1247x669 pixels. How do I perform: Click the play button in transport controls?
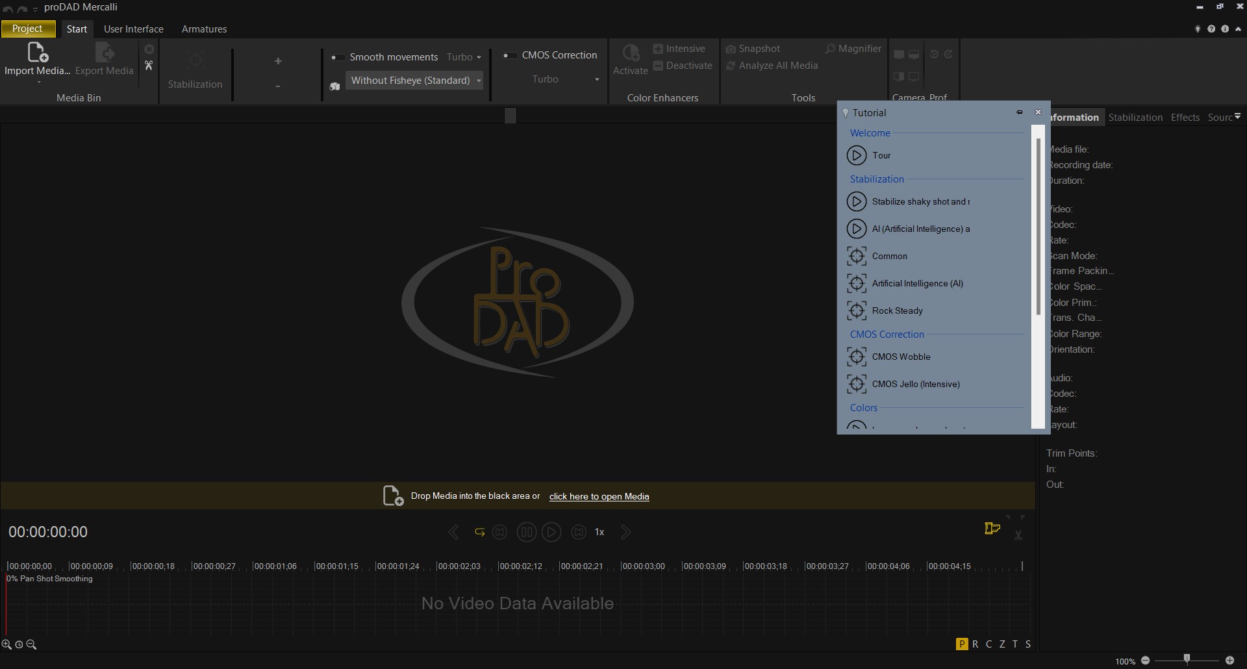[x=551, y=533]
